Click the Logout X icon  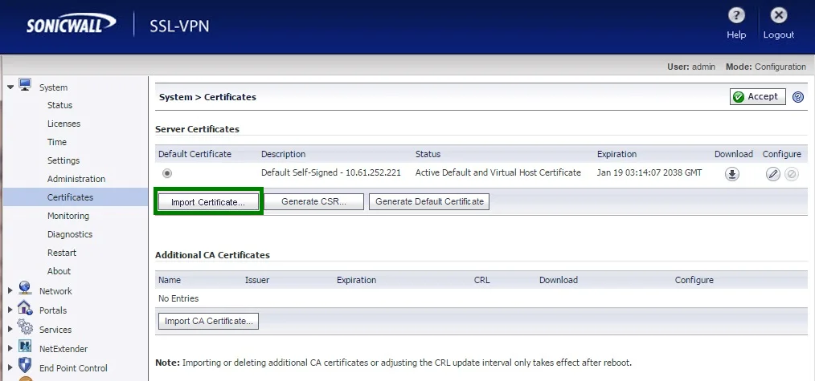pos(778,16)
